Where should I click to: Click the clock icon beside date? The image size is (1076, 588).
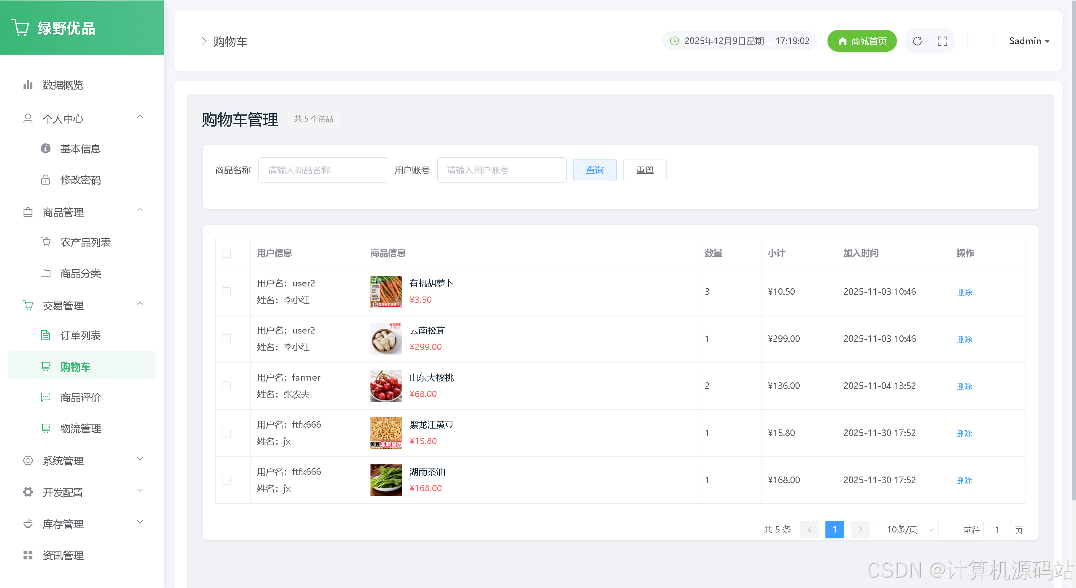[x=674, y=41]
